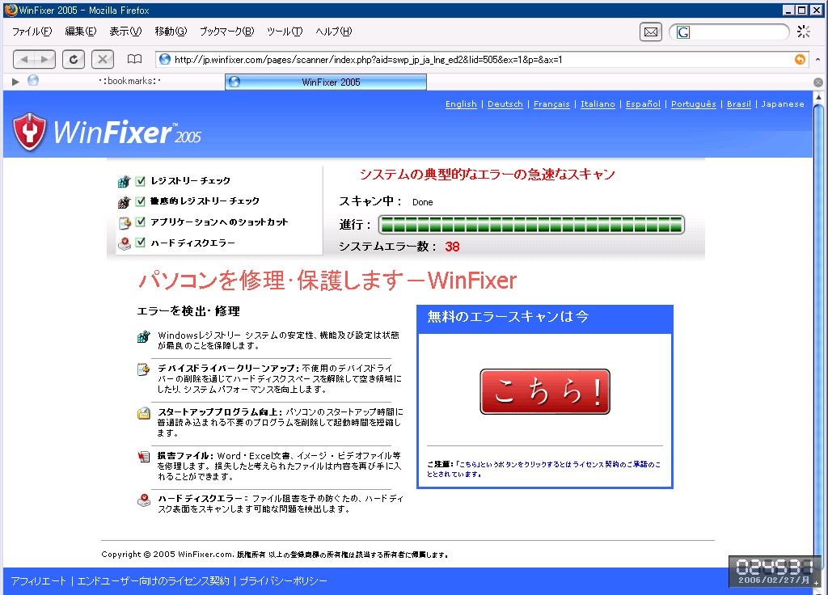Image resolution: width=828 pixels, height=595 pixels.
Task: Click the back/forward navigation arrows button
Action: pyautogui.click(x=34, y=59)
